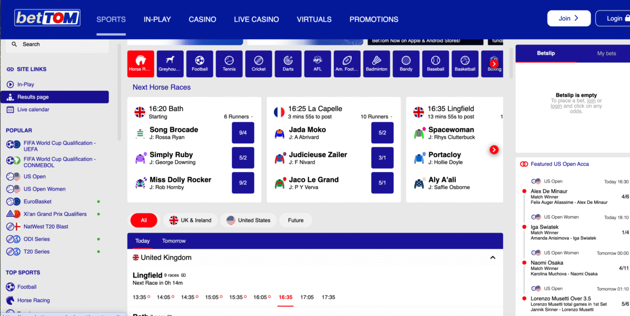
Task: Select the Basketball sport tile
Action: click(x=465, y=64)
